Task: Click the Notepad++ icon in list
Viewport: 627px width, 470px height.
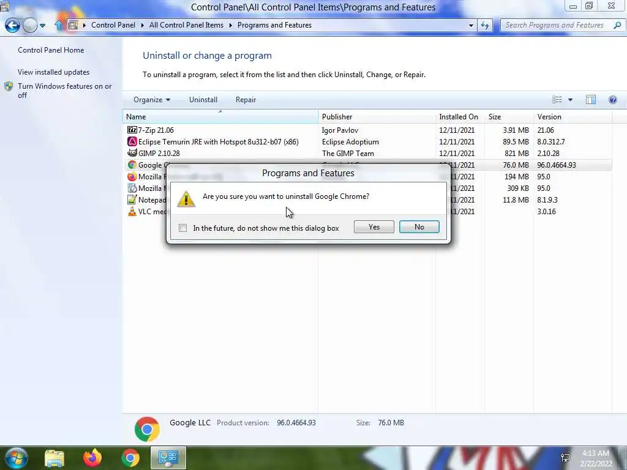Action: coord(132,200)
